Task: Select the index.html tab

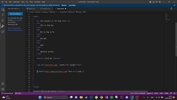Action: pos(60,9)
